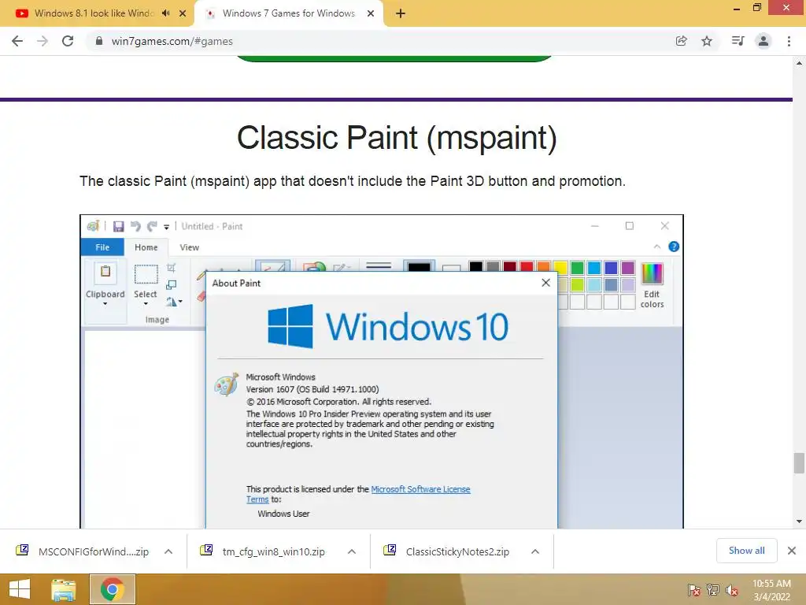Bookmark this page with the star icon

(x=707, y=41)
